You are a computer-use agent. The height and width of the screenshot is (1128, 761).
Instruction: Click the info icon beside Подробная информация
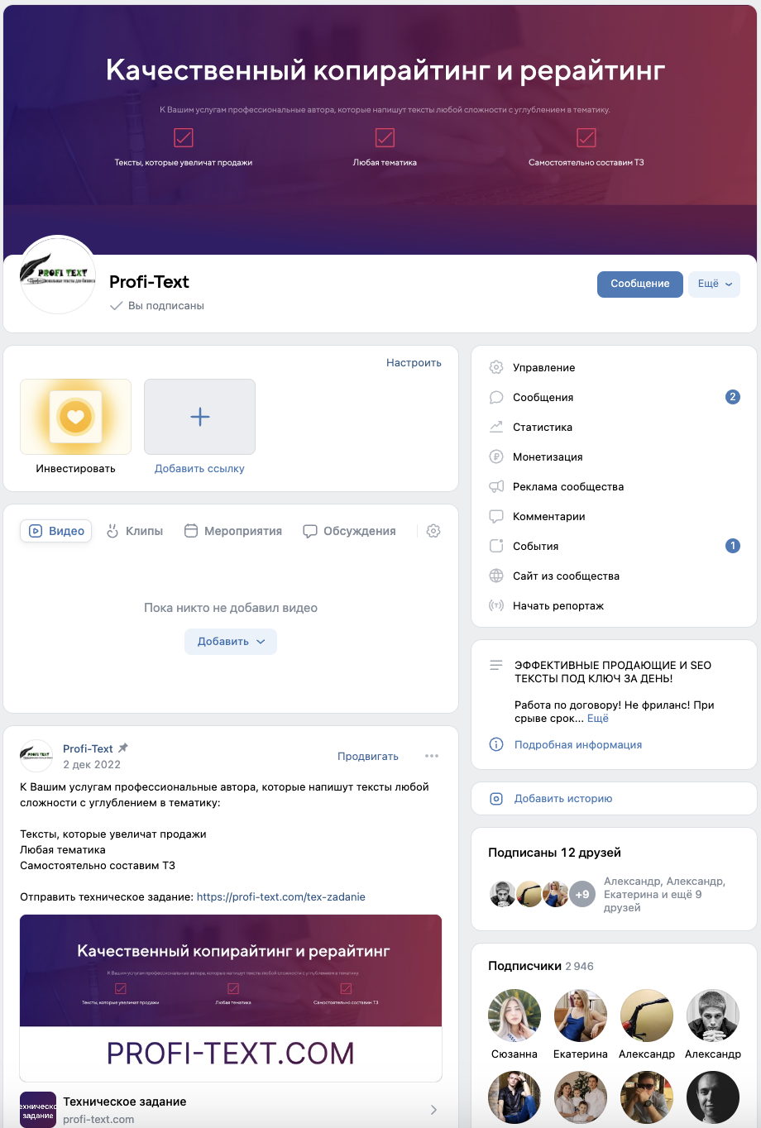point(496,744)
